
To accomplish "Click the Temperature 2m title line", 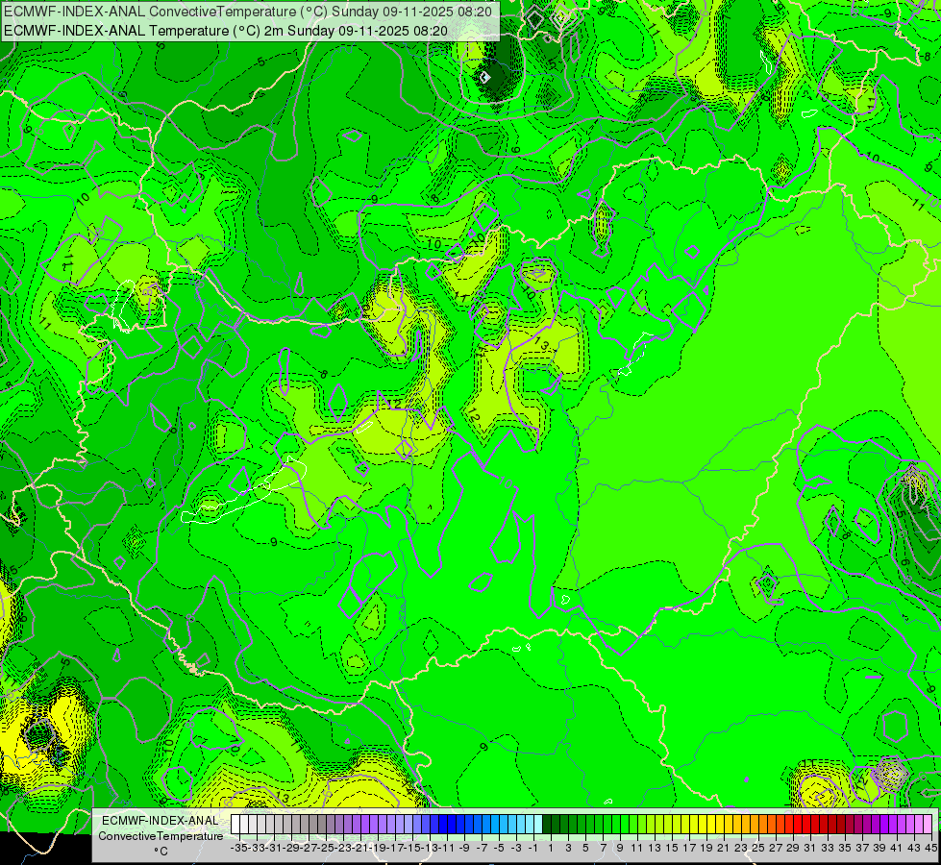I will coord(225,31).
